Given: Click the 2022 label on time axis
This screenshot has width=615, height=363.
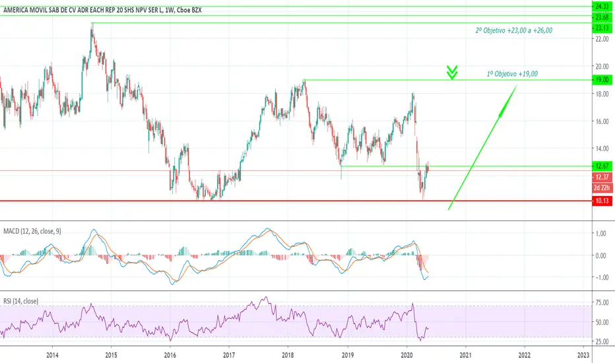Looking at the screenshot, I should point(525,355).
